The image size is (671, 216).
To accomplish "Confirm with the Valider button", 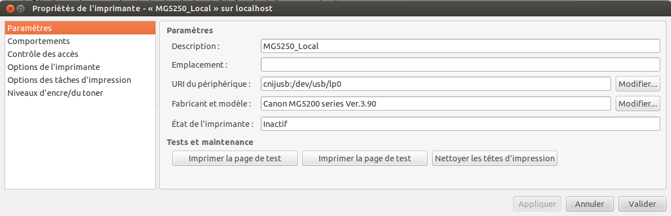I will tap(642, 204).
